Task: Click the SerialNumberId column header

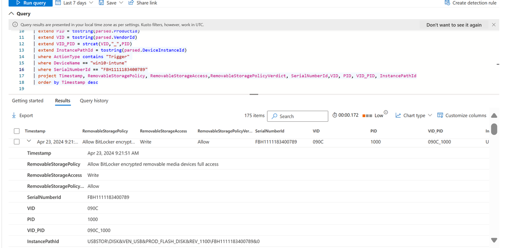Action: click(270, 131)
